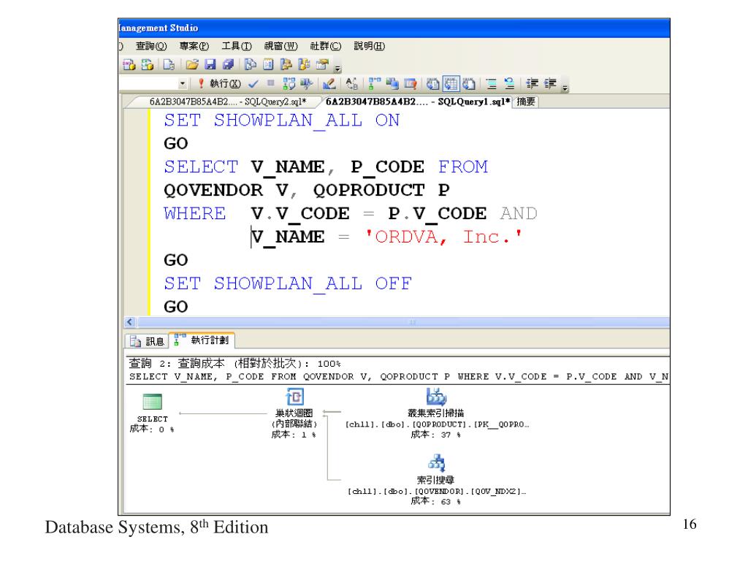This screenshot has width=748, height=561.
Task: Click the Cancel Executing Query stop icon
Action: (271, 83)
